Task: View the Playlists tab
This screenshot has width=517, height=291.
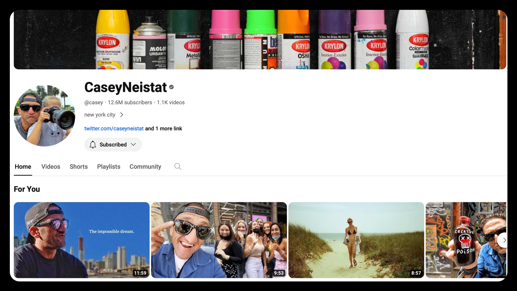Action: (109, 167)
